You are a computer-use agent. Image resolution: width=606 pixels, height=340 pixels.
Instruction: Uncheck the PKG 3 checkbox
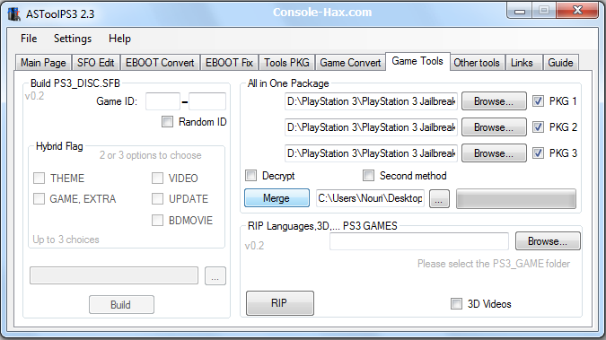point(538,153)
